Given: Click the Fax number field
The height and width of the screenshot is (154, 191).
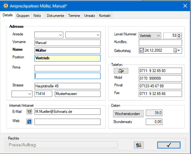Looking at the screenshot, I should pyautogui.click(x=160, y=94).
